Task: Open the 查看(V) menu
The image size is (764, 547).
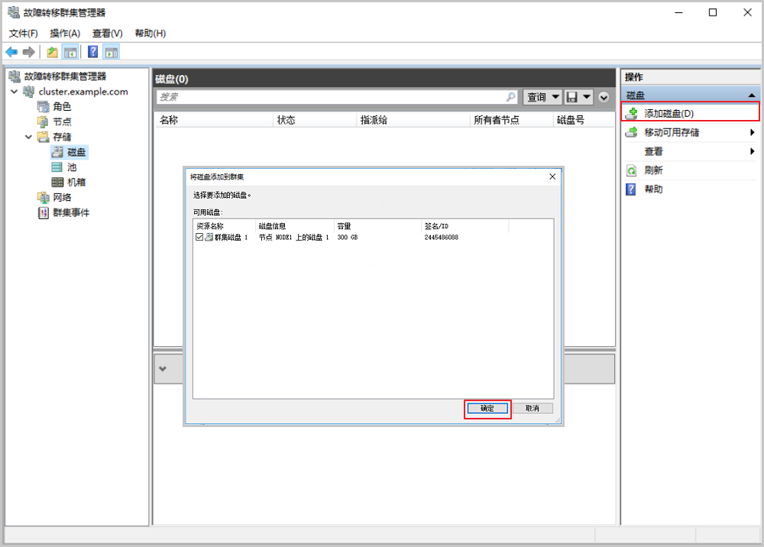Action: point(107,33)
